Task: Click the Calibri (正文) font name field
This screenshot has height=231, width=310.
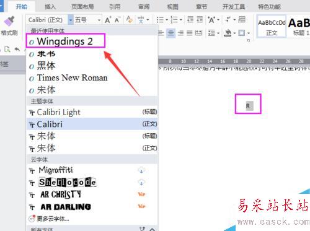Action: coord(47,20)
